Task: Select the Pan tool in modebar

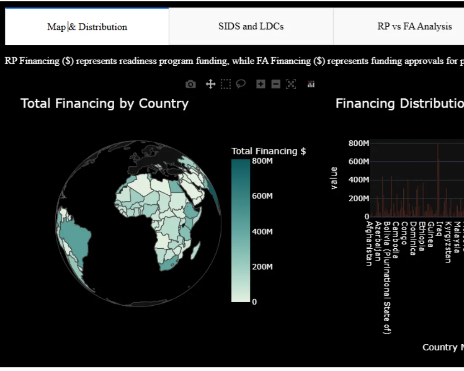Action: pyautogui.click(x=210, y=84)
